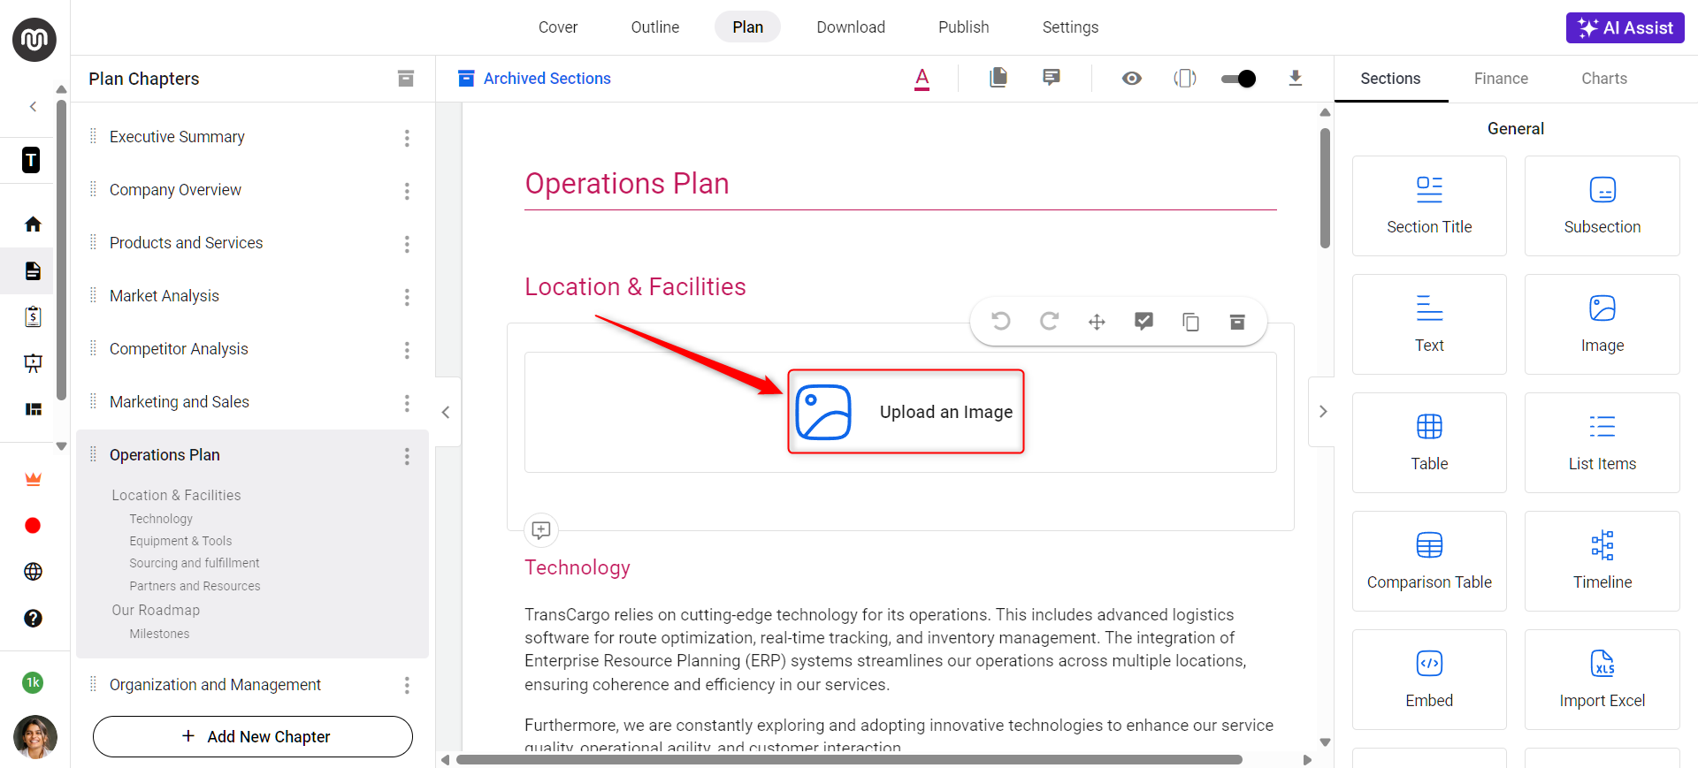This screenshot has height=768, width=1698.
Task: Add a Text block
Action: 1429,324
